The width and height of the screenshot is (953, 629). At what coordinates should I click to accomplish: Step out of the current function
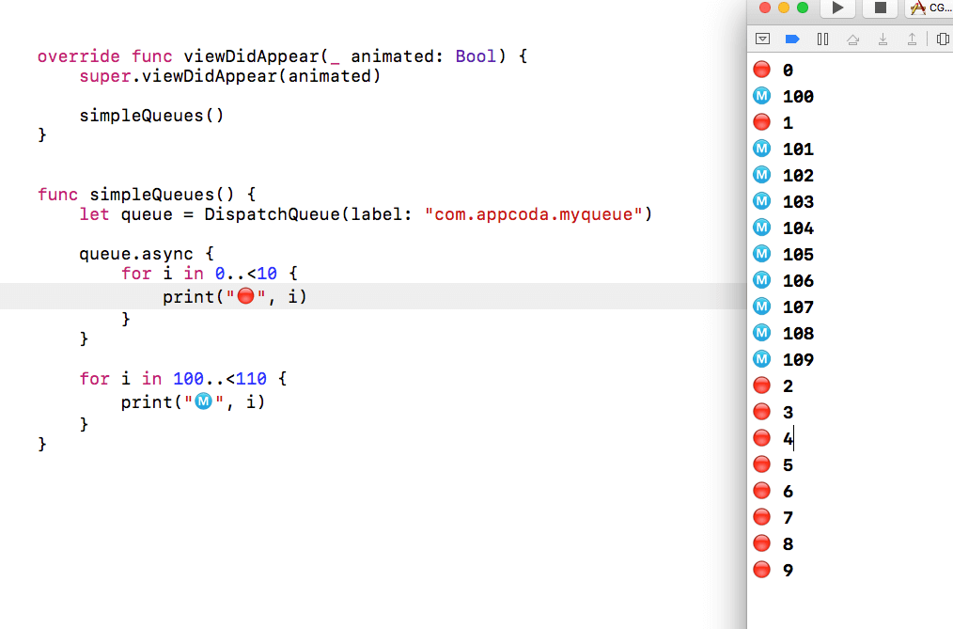tap(912, 39)
